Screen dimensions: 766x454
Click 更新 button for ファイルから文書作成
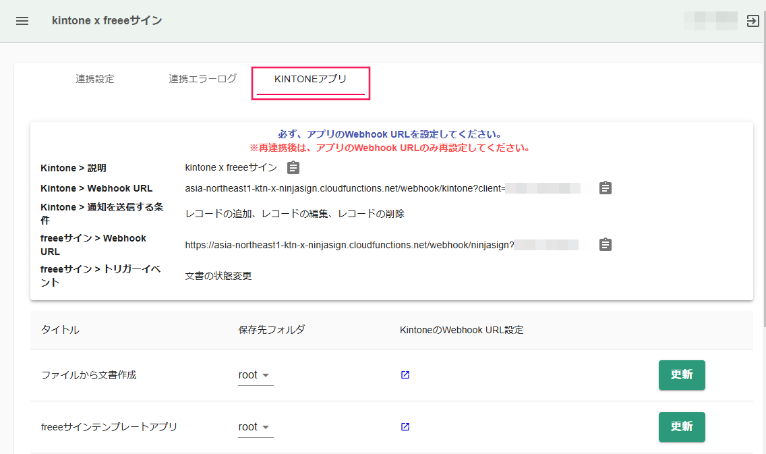[682, 375]
